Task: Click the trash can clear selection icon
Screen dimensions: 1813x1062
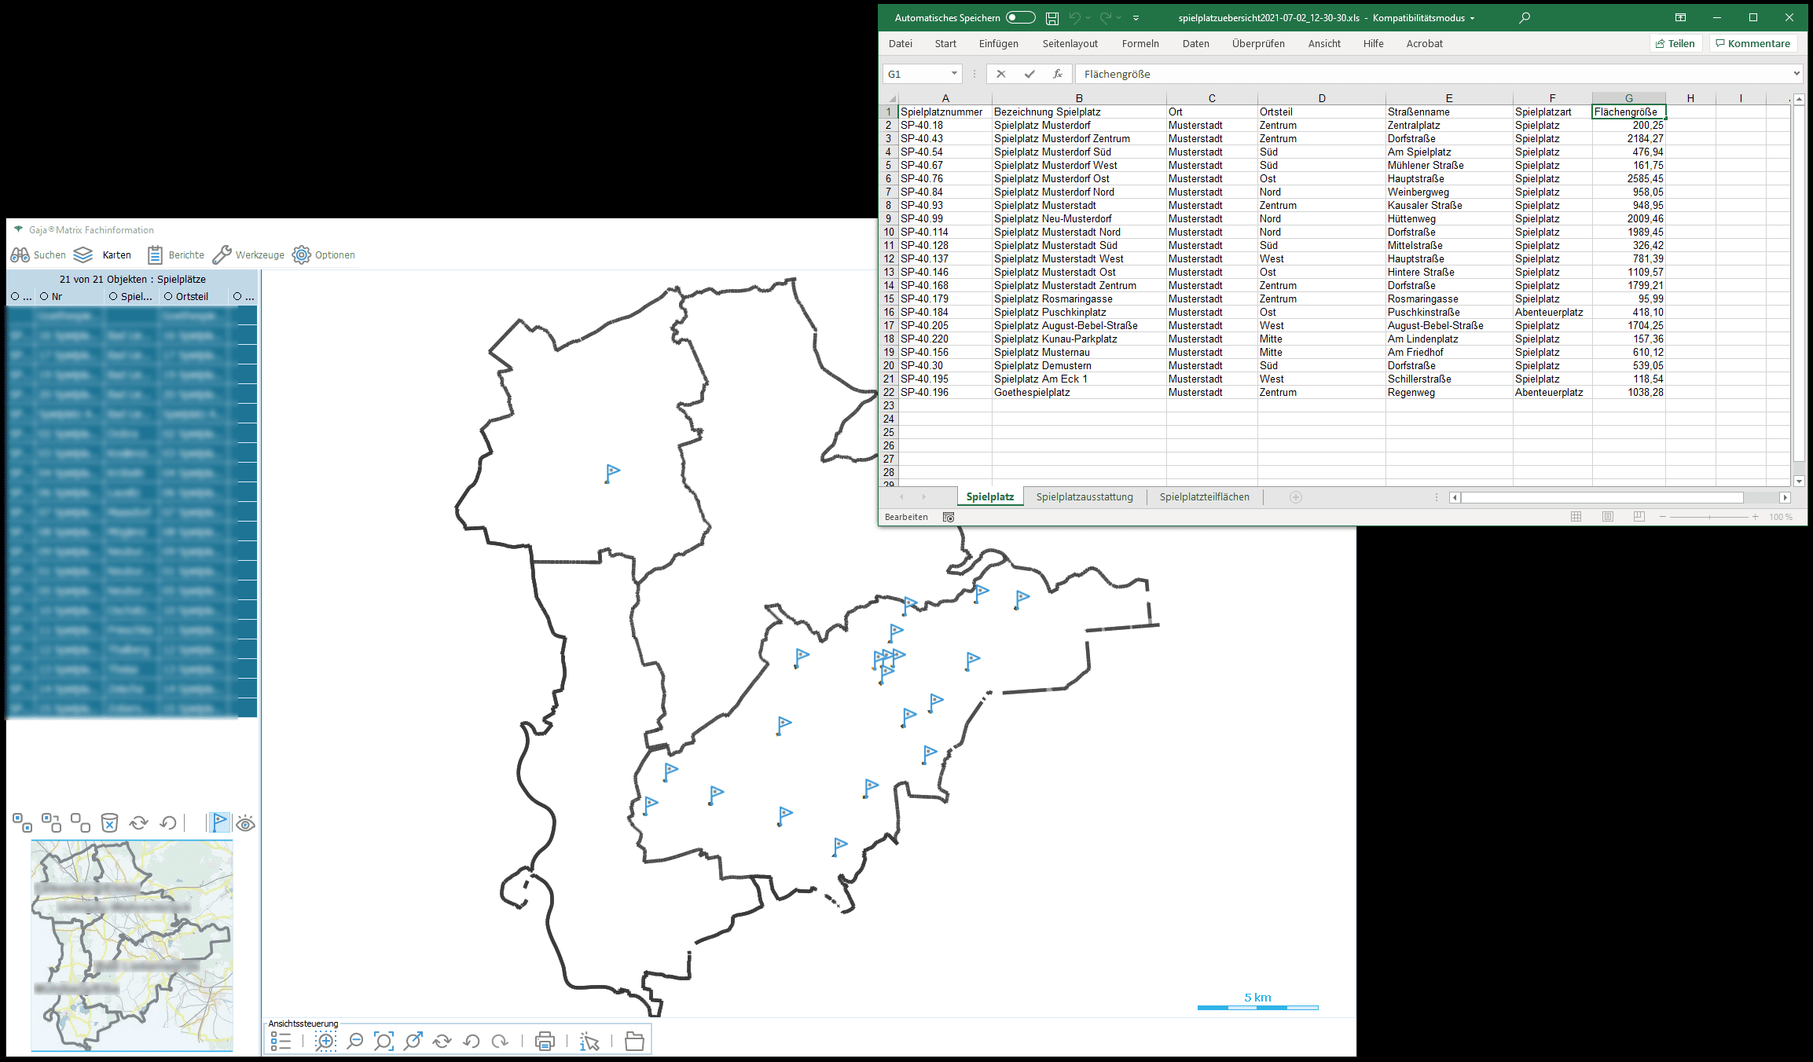Action: (109, 822)
